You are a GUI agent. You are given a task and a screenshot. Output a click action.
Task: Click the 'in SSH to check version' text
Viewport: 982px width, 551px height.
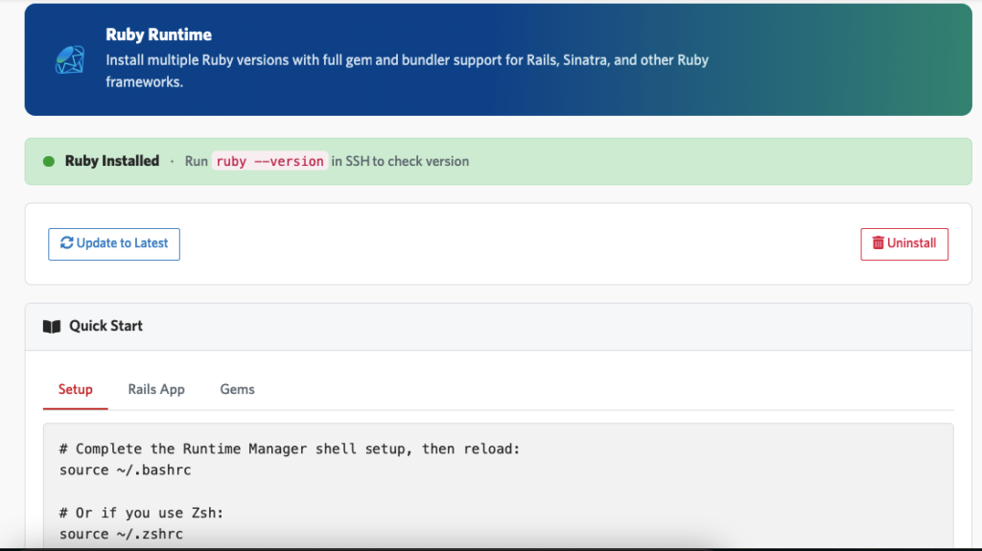[x=400, y=162]
